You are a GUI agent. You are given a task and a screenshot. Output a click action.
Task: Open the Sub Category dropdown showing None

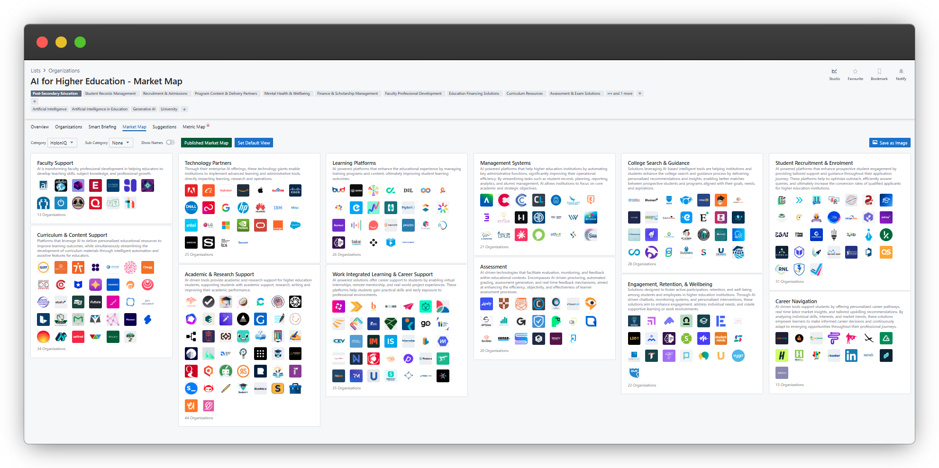[x=121, y=143]
